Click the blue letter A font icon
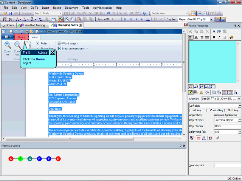Screen dimensions: 242x181 point(214,31)
